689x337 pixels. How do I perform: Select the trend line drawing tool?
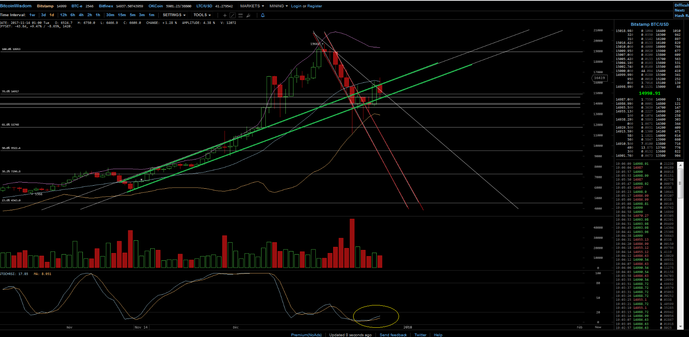(233, 15)
